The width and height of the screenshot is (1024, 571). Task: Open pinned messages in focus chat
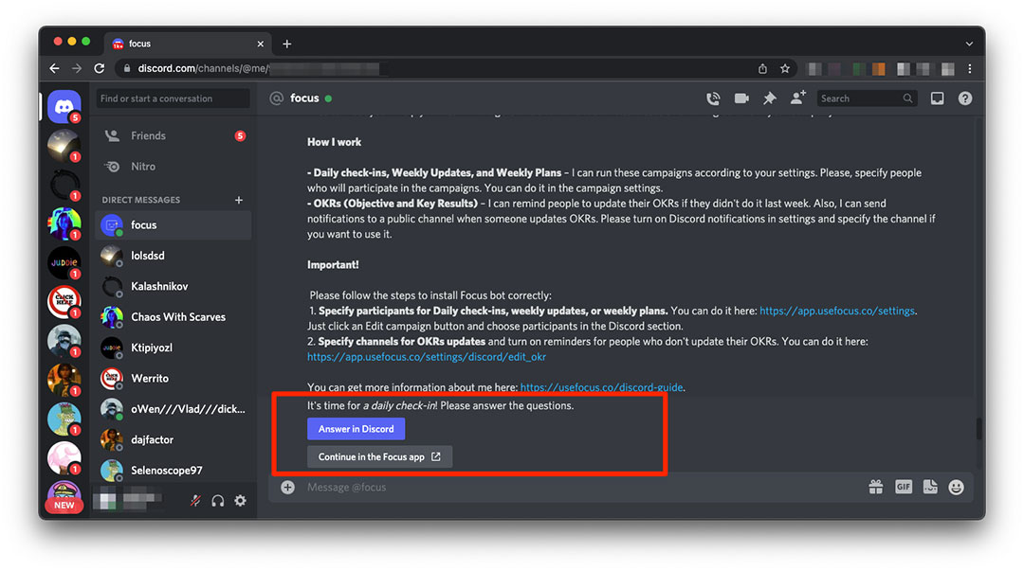click(769, 98)
